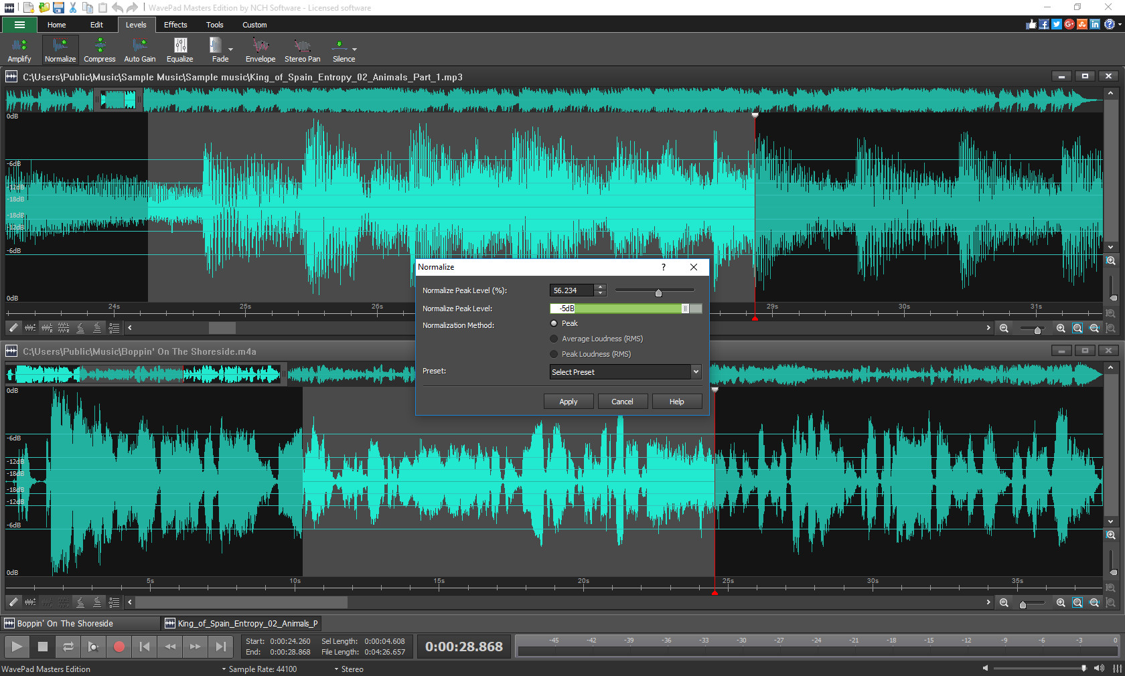This screenshot has height=676, width=1125.
Task: Switch to the Effects tab
Action: pos(175,25)
